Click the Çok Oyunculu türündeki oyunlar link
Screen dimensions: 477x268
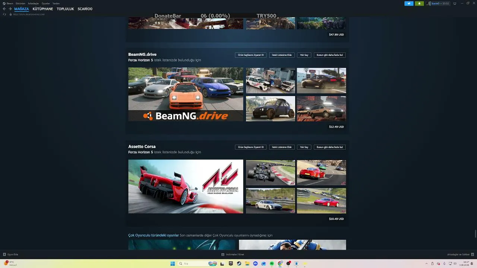point(154,235)
